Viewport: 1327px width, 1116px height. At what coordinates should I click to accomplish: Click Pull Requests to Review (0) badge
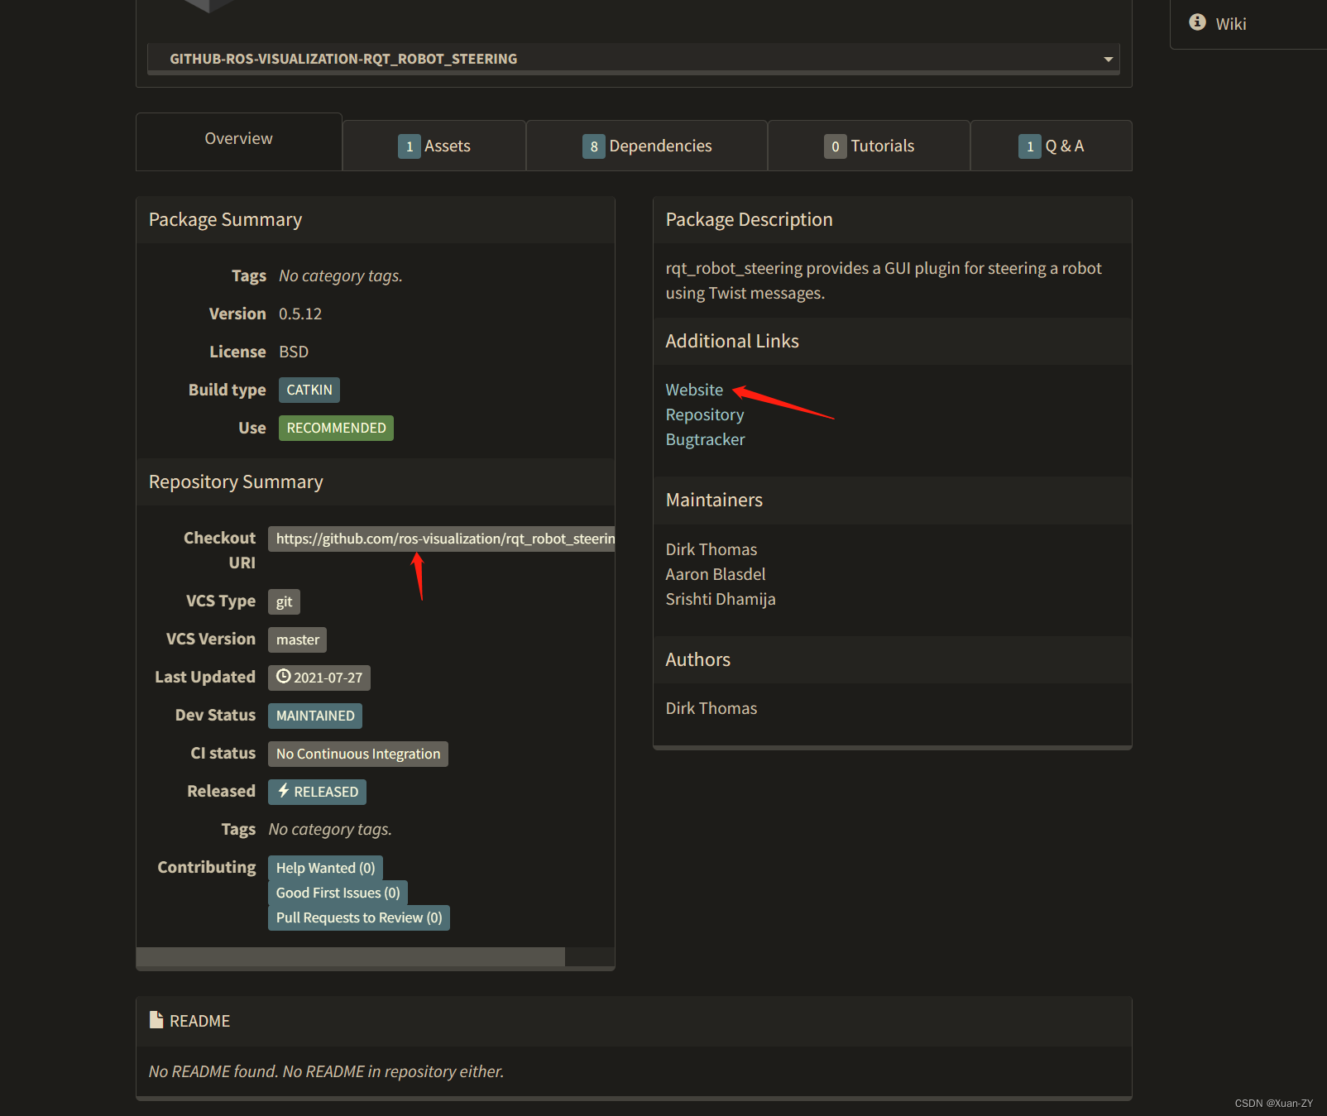359,917
